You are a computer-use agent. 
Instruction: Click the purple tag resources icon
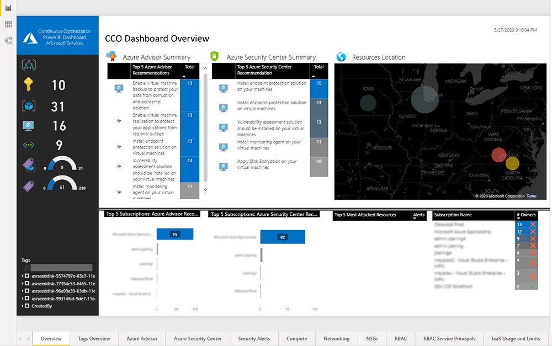[29, 186]
